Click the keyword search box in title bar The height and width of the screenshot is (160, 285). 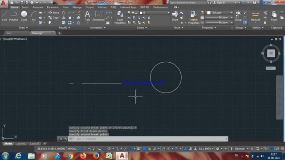188,3
